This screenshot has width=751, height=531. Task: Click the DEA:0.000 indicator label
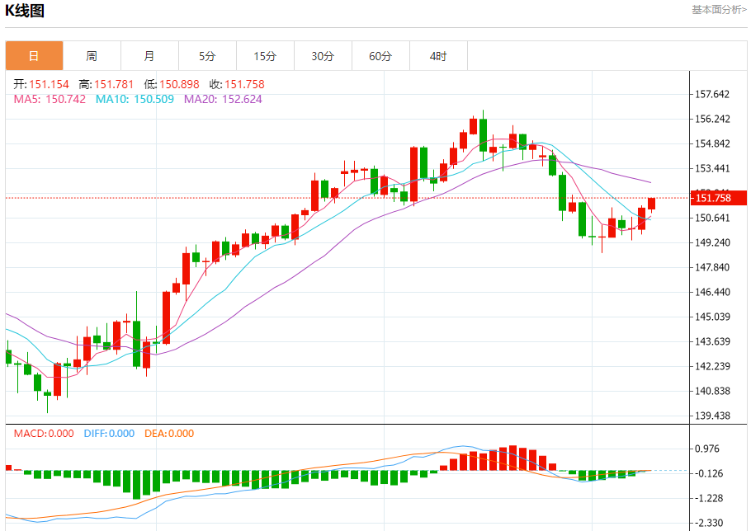(x=169, y=434)
